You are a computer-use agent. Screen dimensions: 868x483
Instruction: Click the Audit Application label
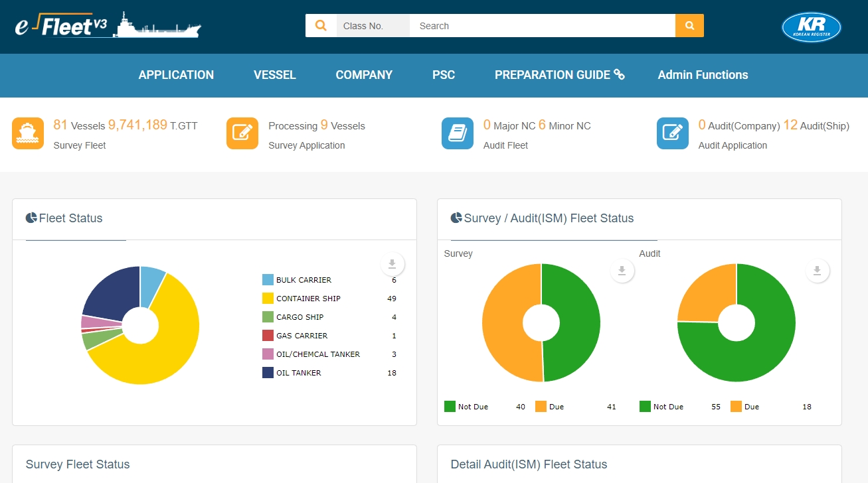coord(733,145)
